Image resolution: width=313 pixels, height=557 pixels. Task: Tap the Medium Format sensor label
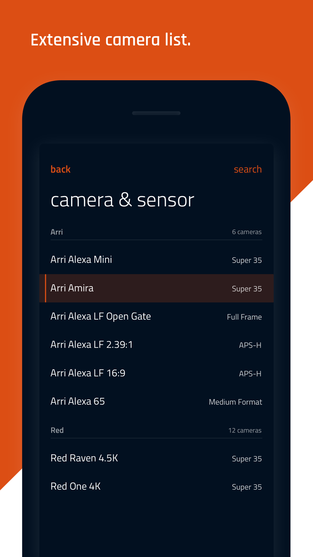235,402
